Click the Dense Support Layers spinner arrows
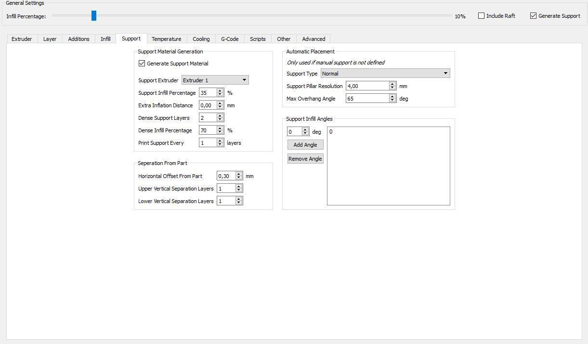 click(220, 118)
